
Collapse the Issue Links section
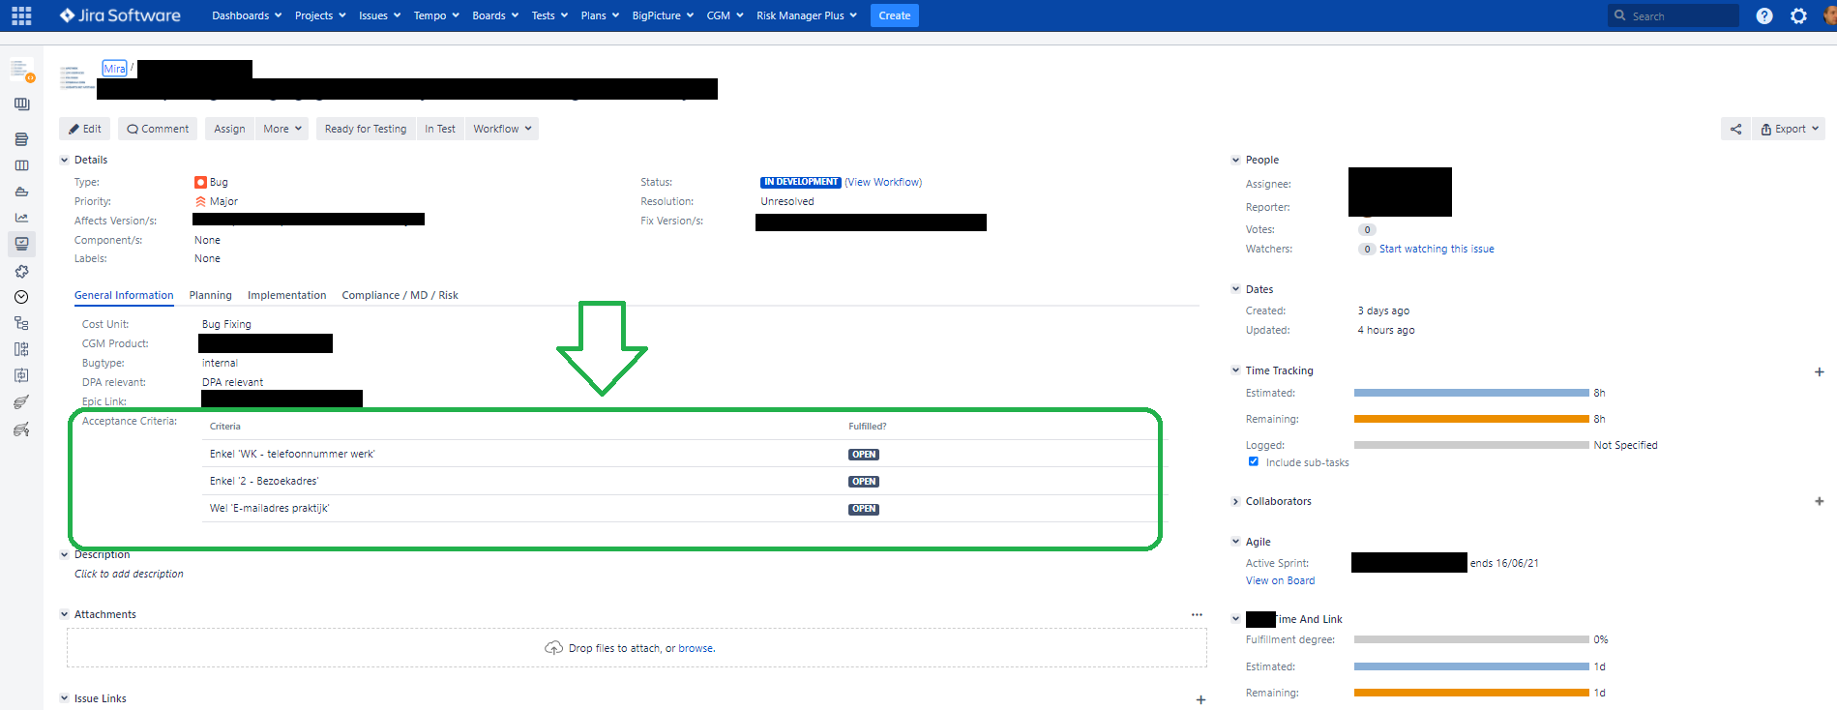pyautogui.click(x=65, y=698)
